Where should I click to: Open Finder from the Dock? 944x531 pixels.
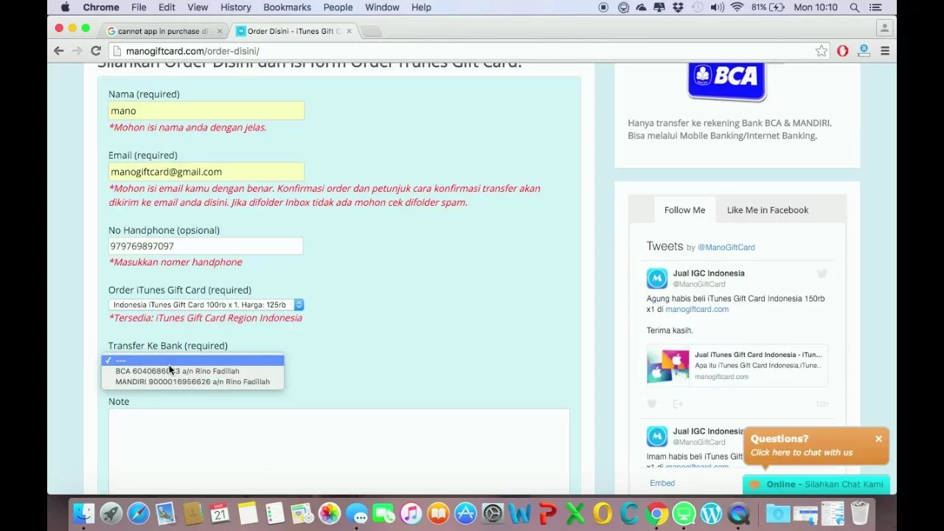[84, 513]
